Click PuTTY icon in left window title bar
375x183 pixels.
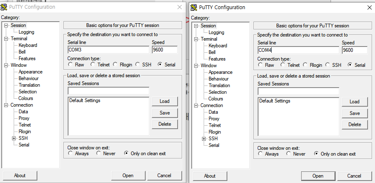coord(4,7)
